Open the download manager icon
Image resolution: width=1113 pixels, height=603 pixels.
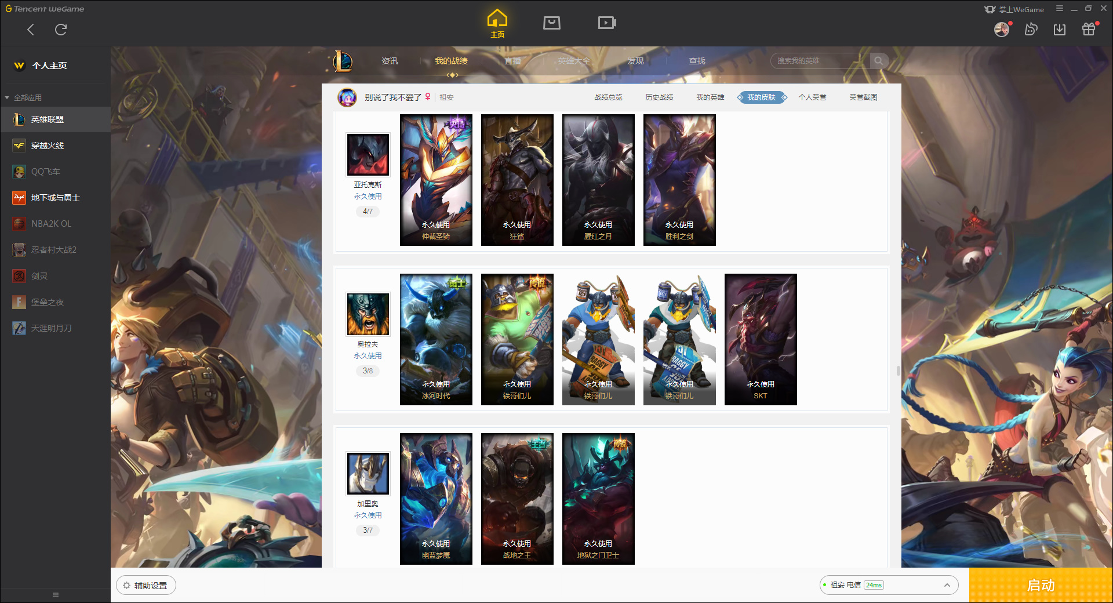[x=1060, y=29]
